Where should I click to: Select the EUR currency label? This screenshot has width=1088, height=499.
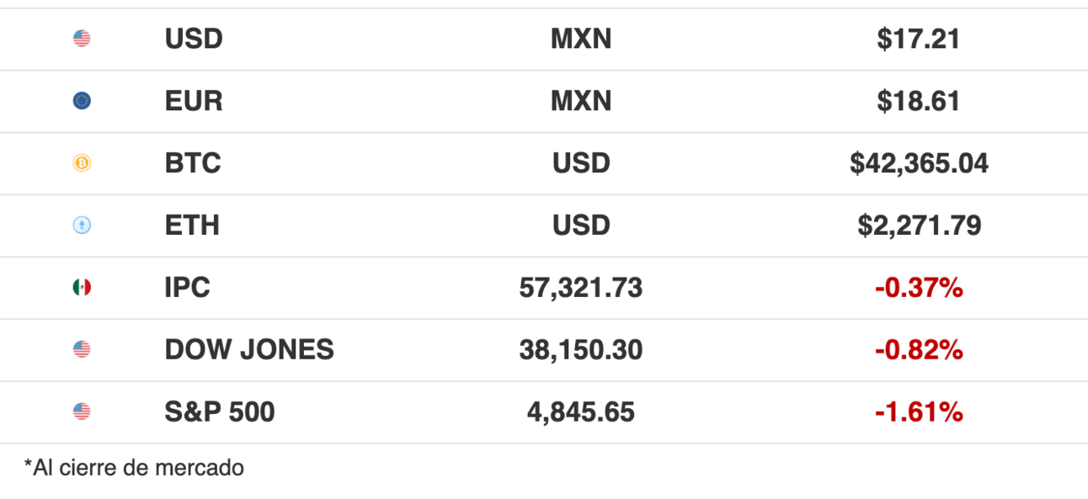tap(194, 101)
